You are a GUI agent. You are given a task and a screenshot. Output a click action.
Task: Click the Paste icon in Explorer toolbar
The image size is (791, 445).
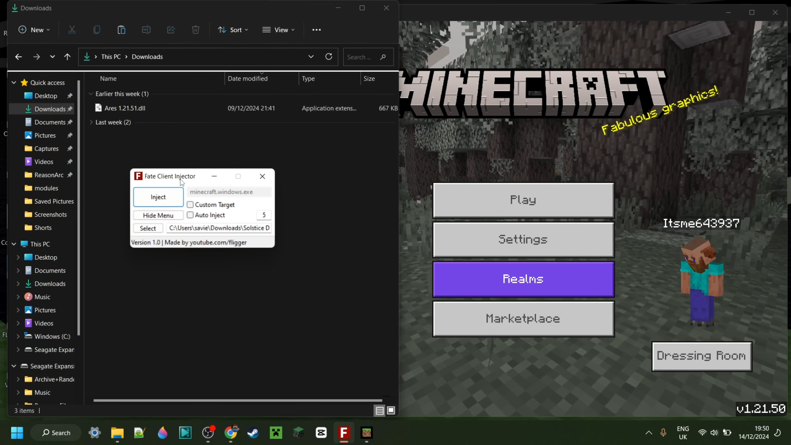point(121,30)
